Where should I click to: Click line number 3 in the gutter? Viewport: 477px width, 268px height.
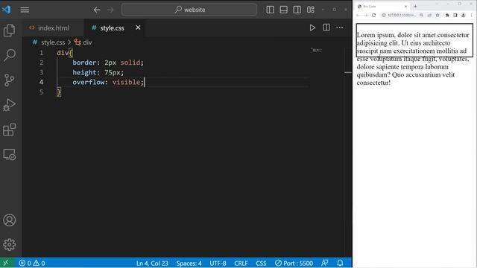[42, 72]
